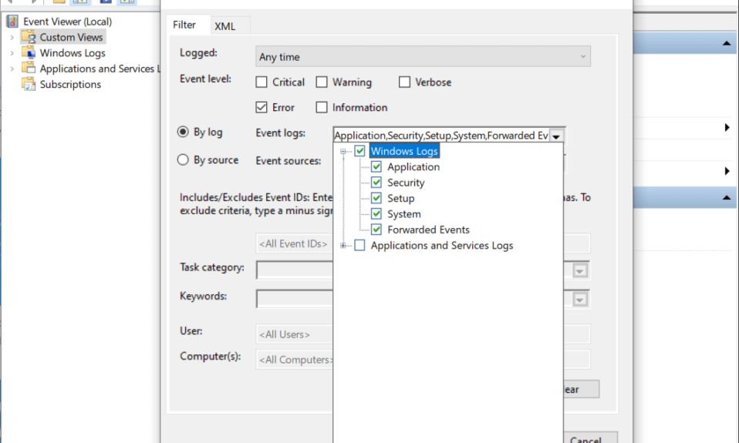Expand Windows Logs in the left tree

pos(12,53)
